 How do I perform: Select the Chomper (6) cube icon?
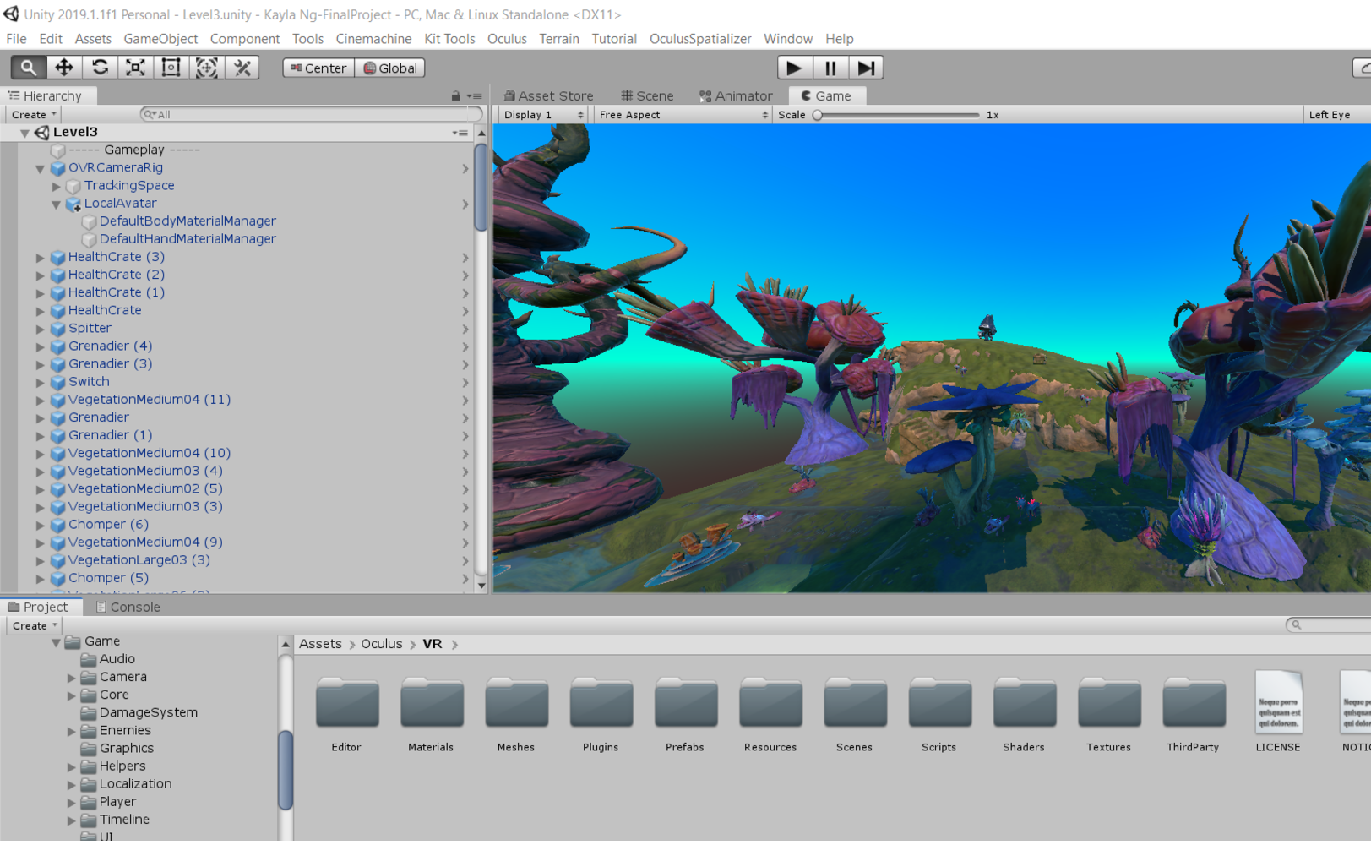57,525
